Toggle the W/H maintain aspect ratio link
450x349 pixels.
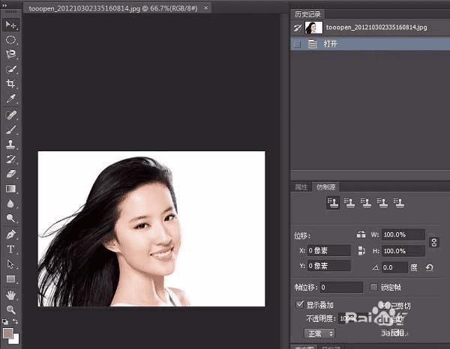point(433,242)
